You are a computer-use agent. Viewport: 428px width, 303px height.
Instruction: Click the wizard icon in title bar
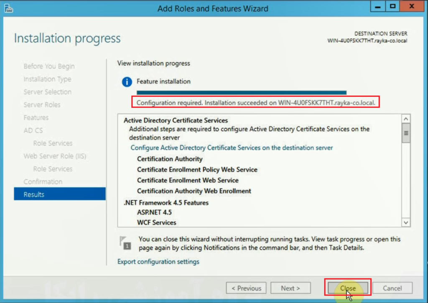pyautogui.click(x=8, y=8)
